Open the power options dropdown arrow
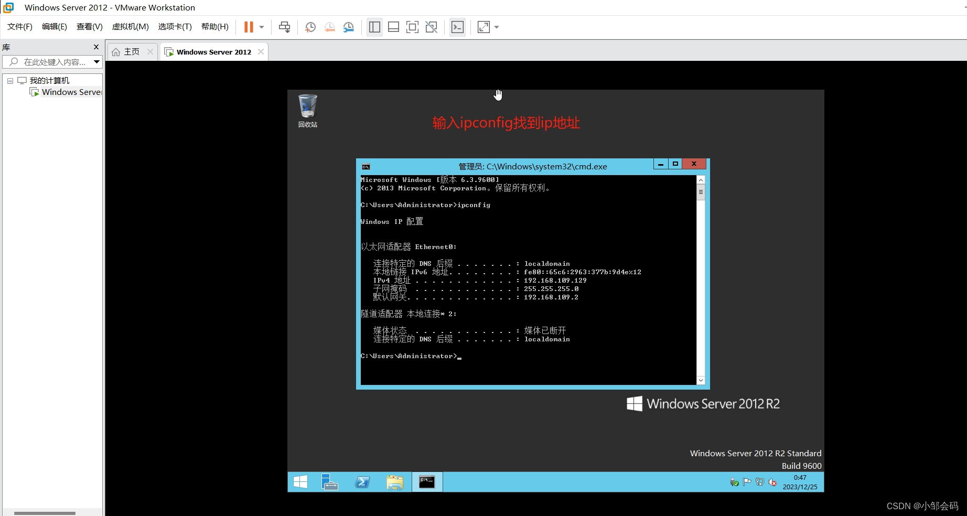 pos(262,27)
